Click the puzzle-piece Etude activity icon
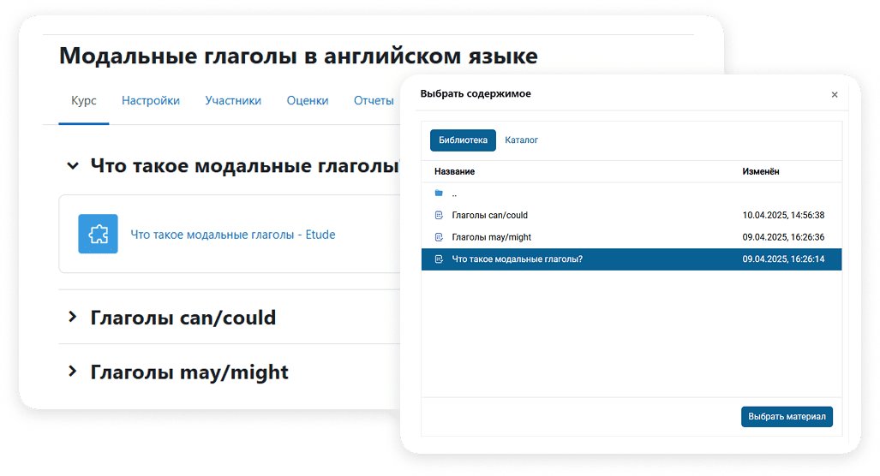880x476 pixels. 98,234
